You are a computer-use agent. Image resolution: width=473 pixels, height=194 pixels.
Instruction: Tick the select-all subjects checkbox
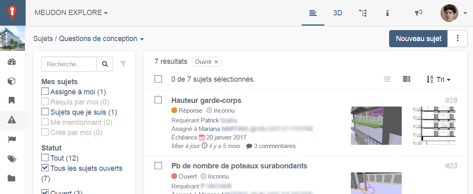coord(158,79)
